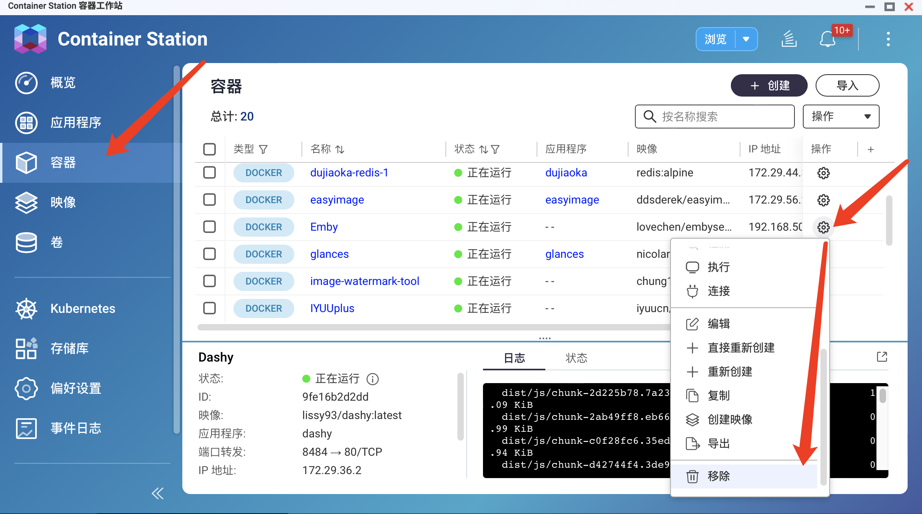Viewport: 922px width, 514px height.
Task: Choose 复制 from the context menu
Action: pos(744,395)
